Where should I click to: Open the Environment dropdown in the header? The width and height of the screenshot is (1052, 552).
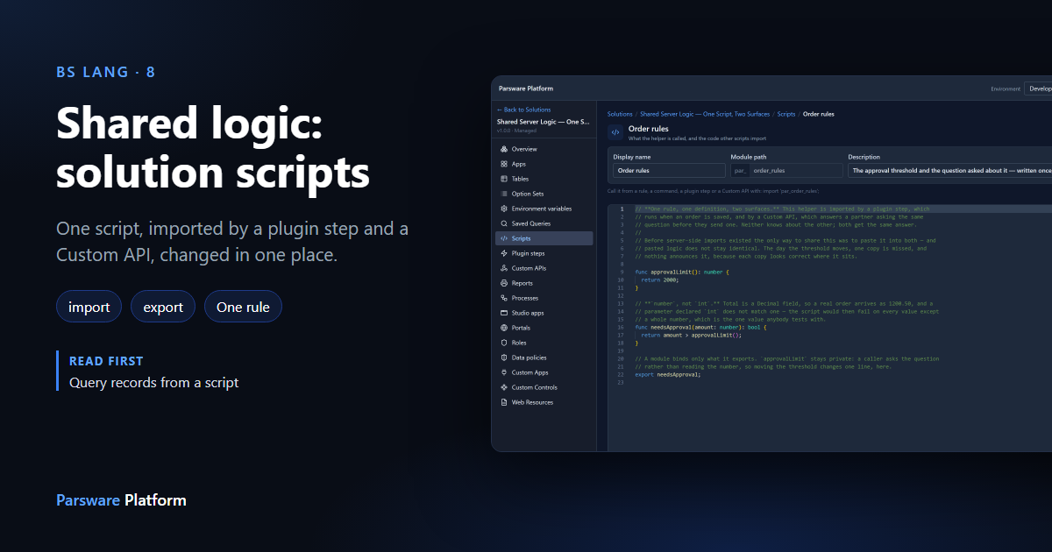[x=1038, y=88]
